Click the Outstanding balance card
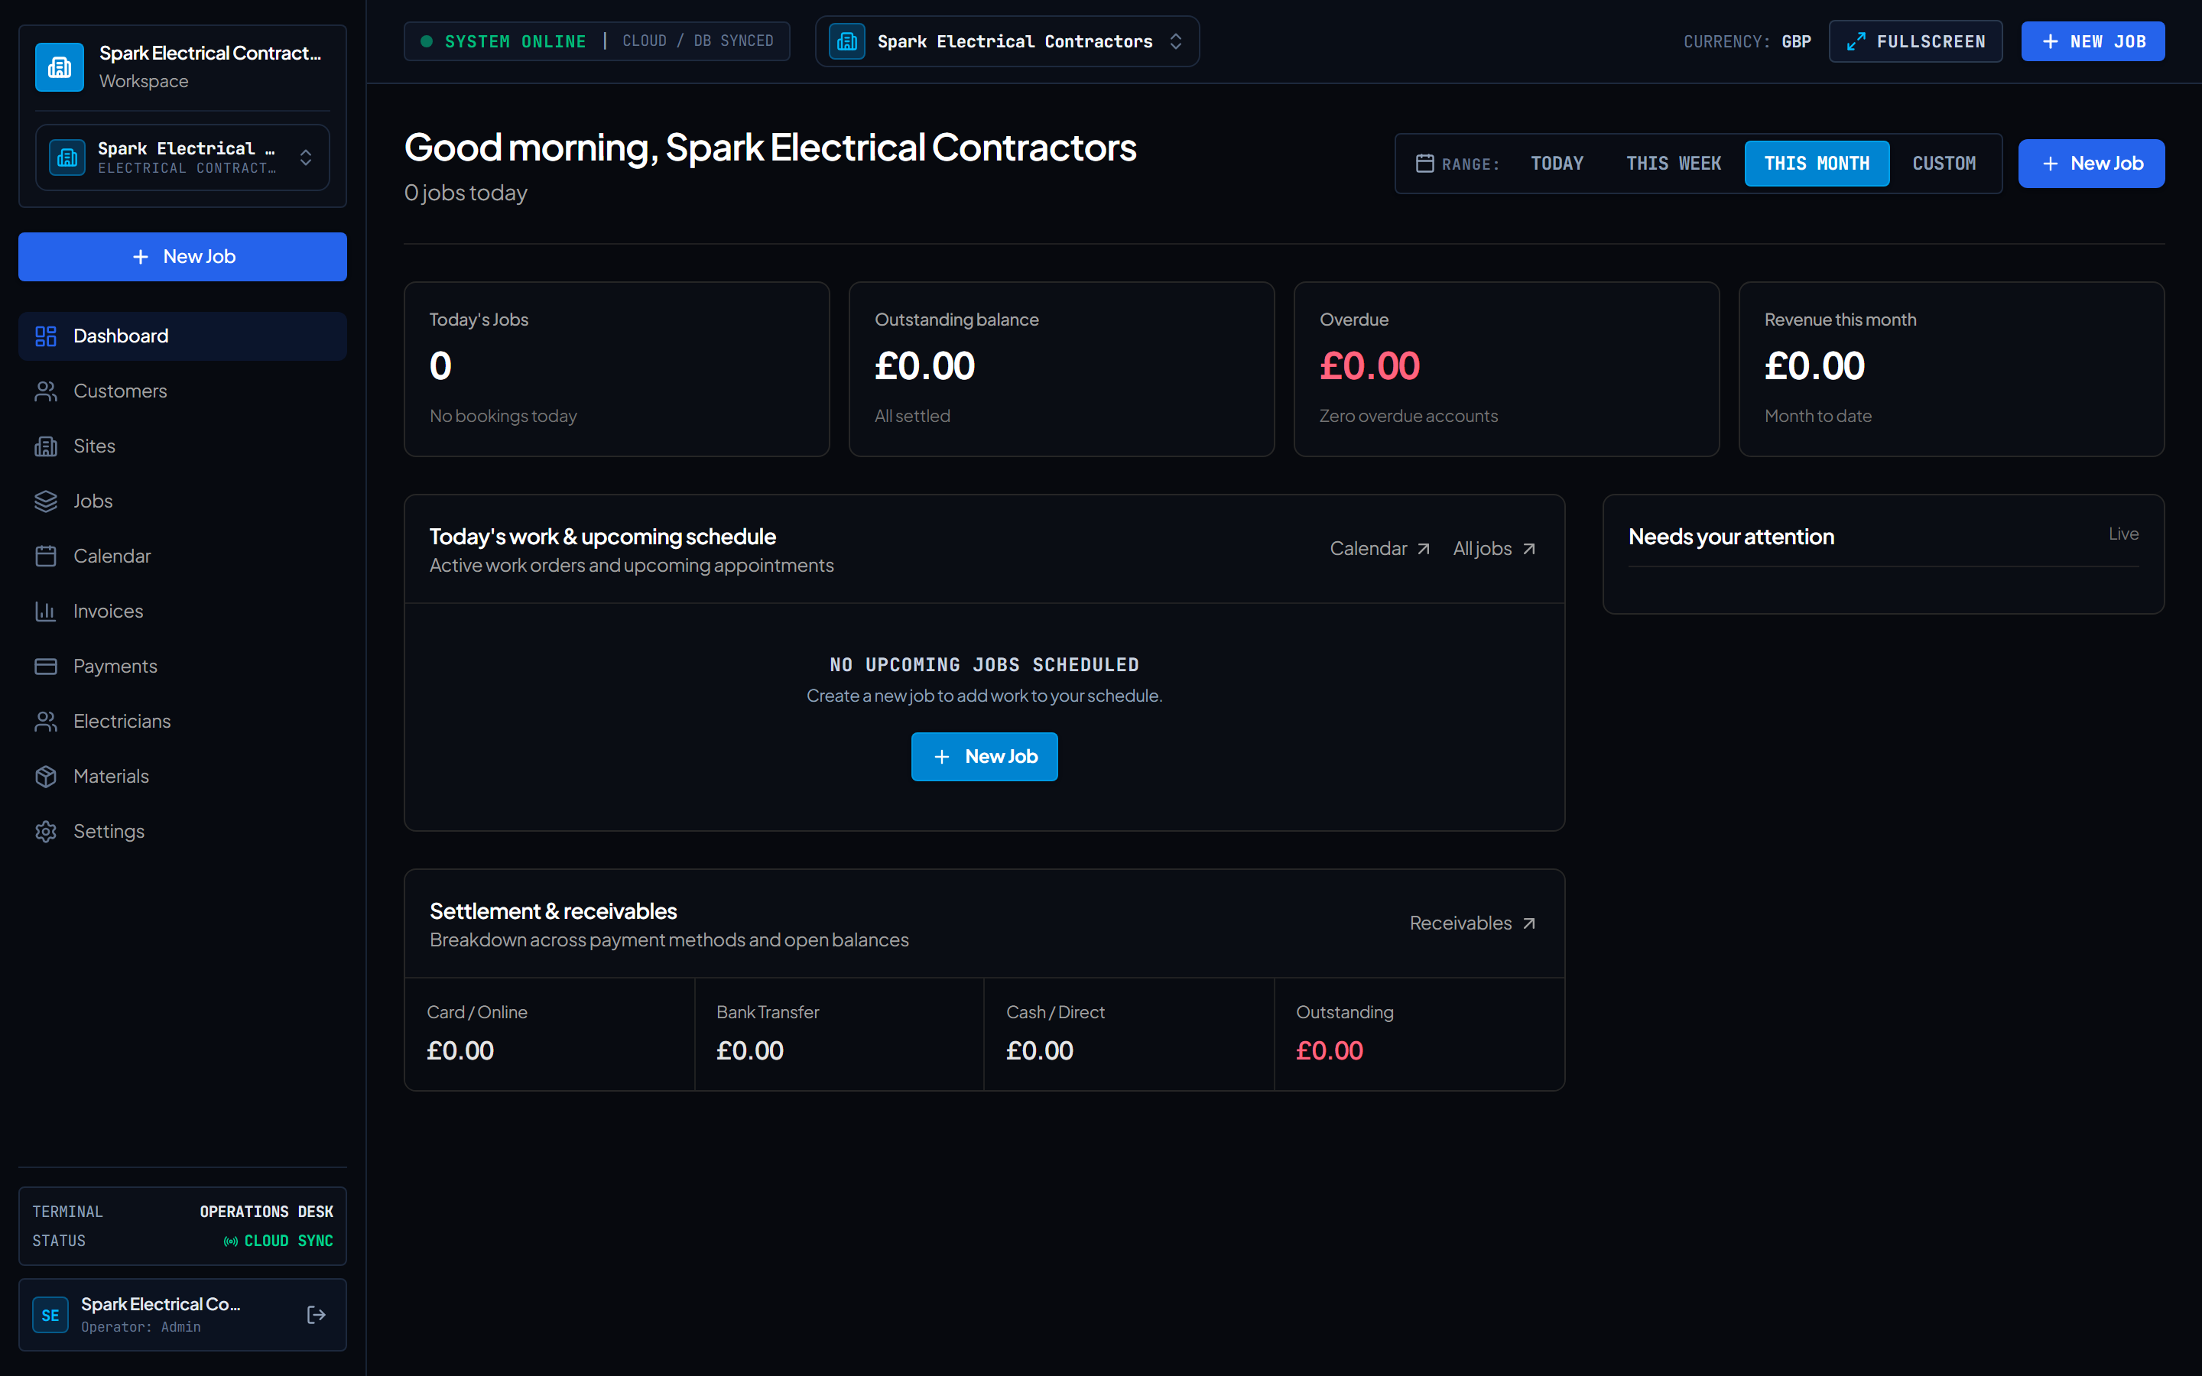 pos(1062,368)
